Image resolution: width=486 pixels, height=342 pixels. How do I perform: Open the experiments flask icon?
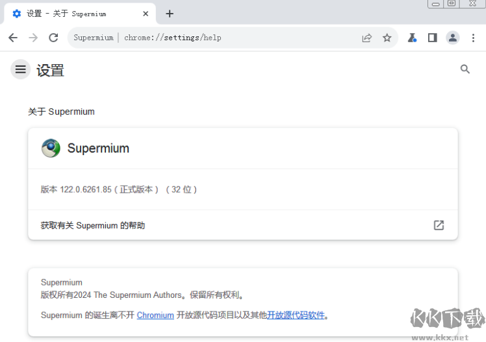[x=412, y=38]
